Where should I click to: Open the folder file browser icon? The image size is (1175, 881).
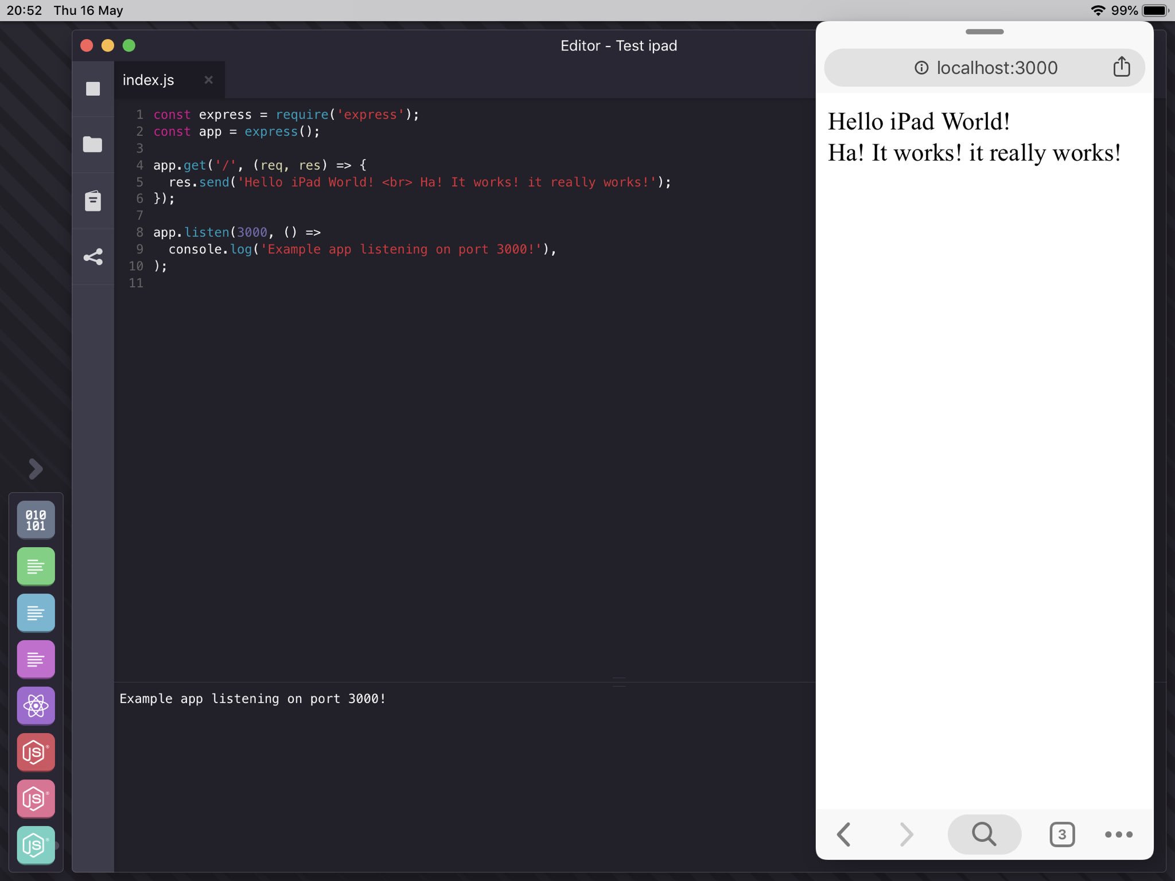pyautogui.click(x=92, y=145)
